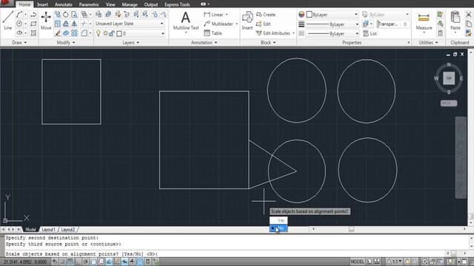Choose Yes in alignment scale prompt

(278, 220)
